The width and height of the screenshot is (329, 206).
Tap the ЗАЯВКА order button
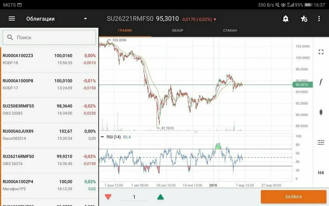(x=293, y=197)
